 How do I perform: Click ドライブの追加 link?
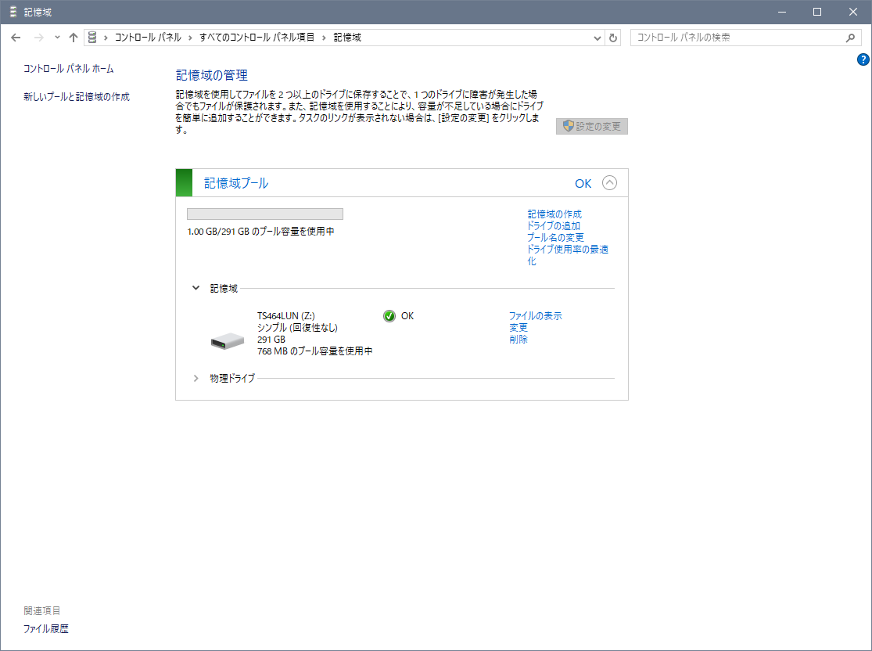click(x=554, y=225)
